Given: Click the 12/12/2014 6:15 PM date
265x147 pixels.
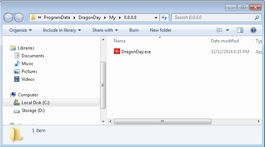Looking at the screenshot, I should pyautogui.click(x=230, y=52).
